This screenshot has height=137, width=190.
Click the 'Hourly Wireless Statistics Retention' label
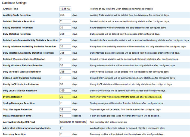[23, 66]
